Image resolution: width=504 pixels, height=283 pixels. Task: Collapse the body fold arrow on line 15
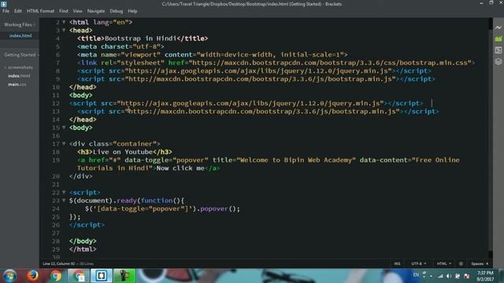point(64,127)
